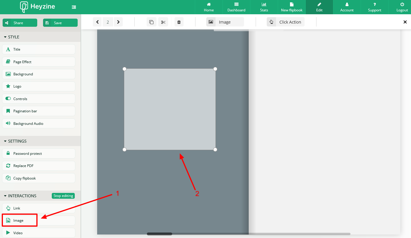This screenshot has height=238, width=411.
Task: Collapse the INTERACTIONS section
Action: coord(20,196)
